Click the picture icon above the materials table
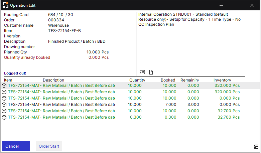 tap(142, 72)
